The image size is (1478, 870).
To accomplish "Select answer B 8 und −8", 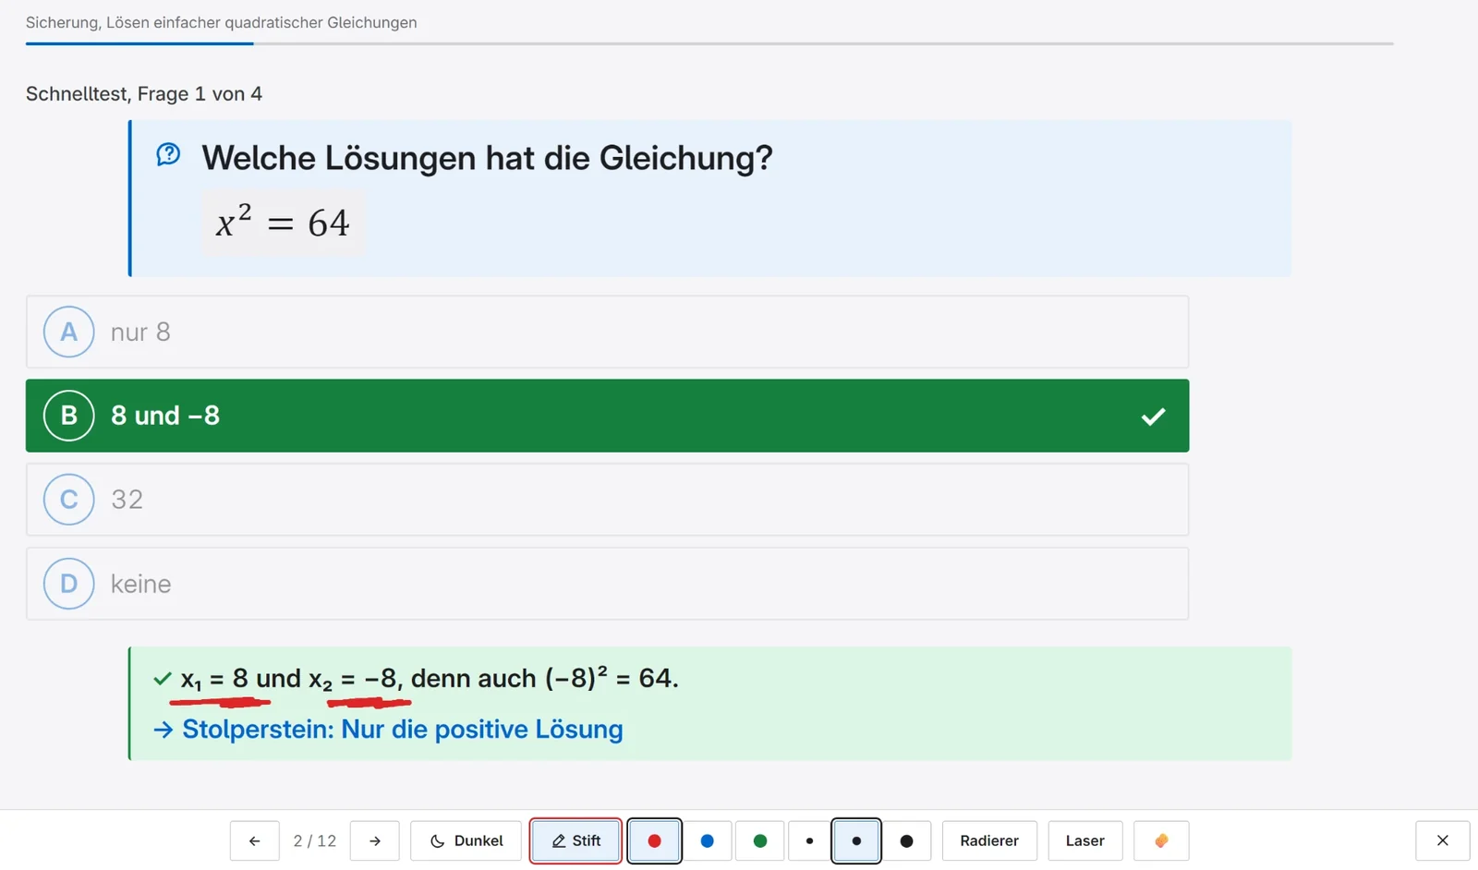I will [607, 416].
